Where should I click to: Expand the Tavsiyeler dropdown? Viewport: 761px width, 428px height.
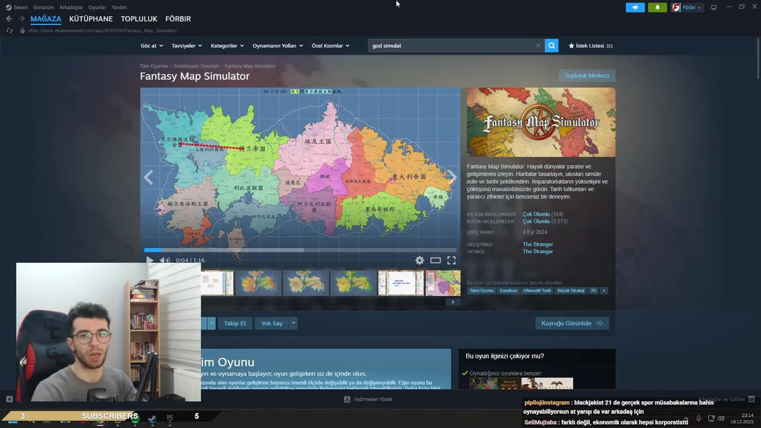[187, 46]
